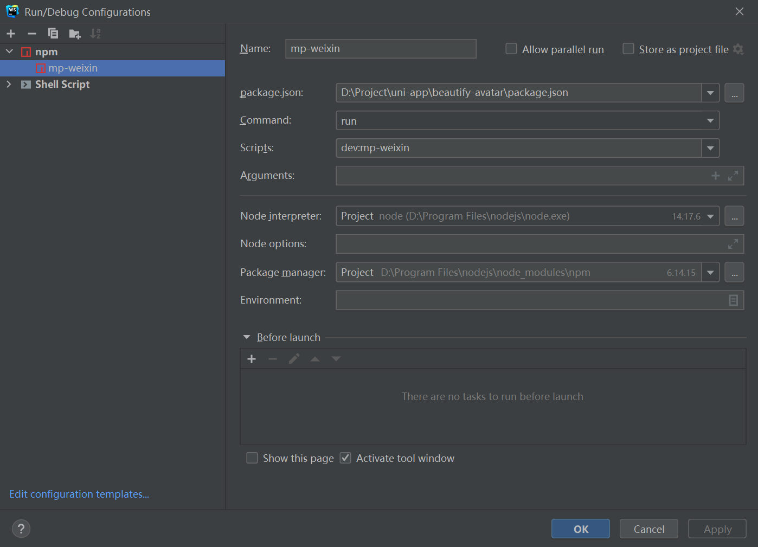
Task: Close the Run/Debug Configurations dialog
Action: tap(740, 11)
